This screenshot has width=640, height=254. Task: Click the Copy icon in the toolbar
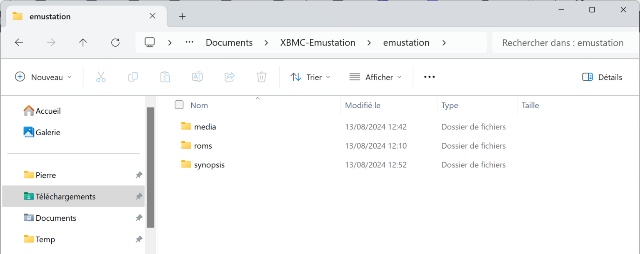tap(133, 77)
